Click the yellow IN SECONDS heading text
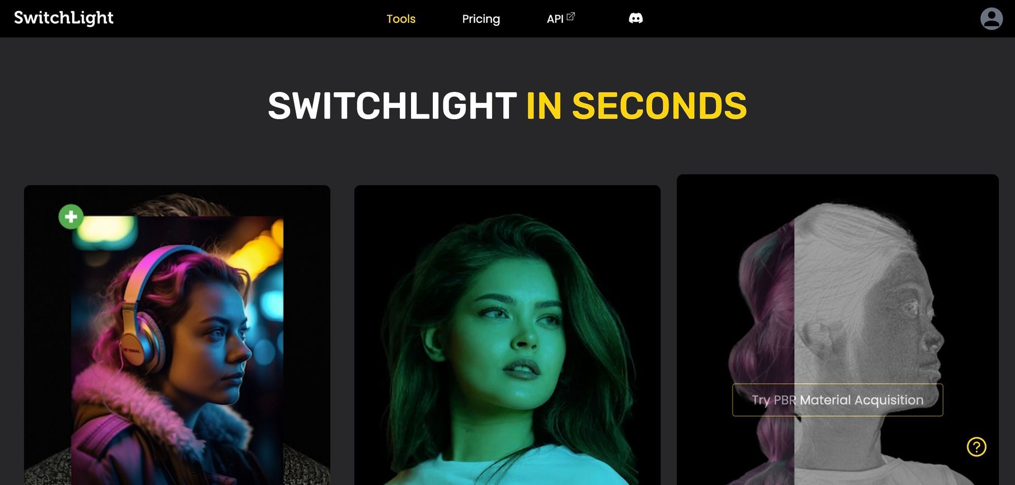The width and height of the screenshot is (1015, 485). pyautogui.click(x=636, y=105)
